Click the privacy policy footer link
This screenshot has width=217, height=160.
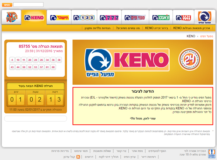coord(60,151)
